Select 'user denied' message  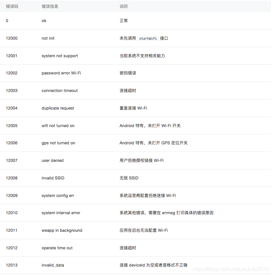(x=53, y=161)
